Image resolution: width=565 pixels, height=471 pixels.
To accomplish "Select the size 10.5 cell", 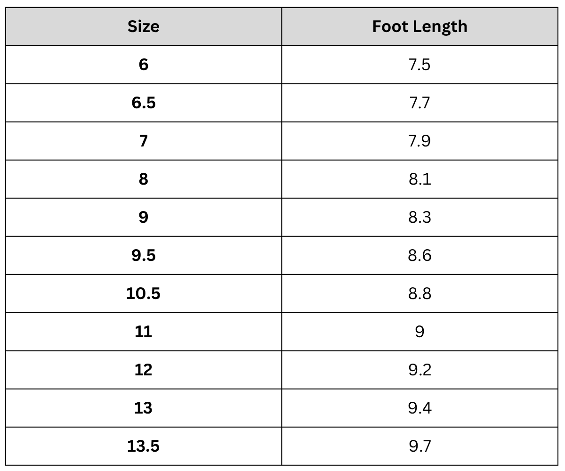I will click(x=144, y=293).
